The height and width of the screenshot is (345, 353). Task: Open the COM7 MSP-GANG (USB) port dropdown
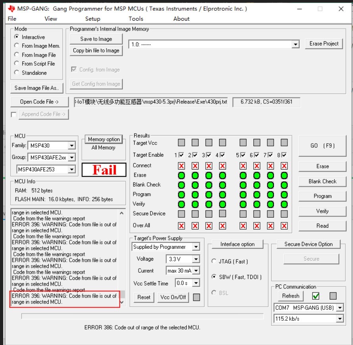pos(340,308)
